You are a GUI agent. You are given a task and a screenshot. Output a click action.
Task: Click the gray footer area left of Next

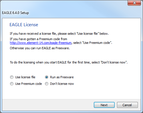click(48, 105)
